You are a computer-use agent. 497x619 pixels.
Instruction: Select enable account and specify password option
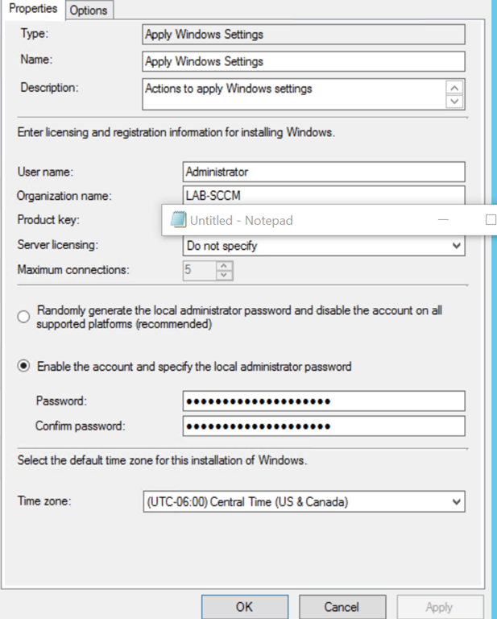(23, 366)
